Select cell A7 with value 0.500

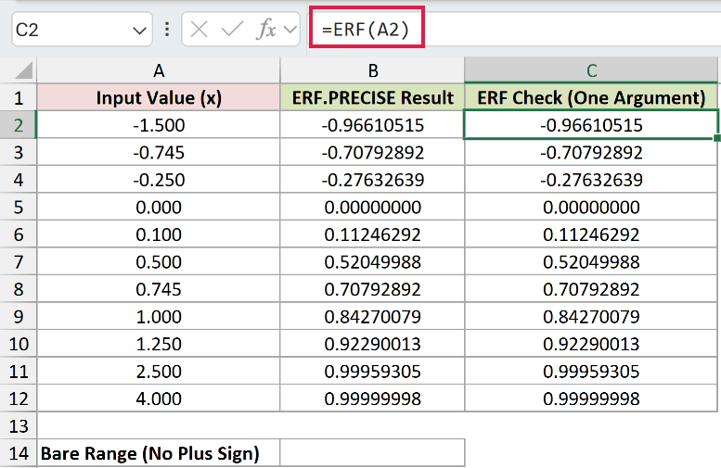point(158,261)
